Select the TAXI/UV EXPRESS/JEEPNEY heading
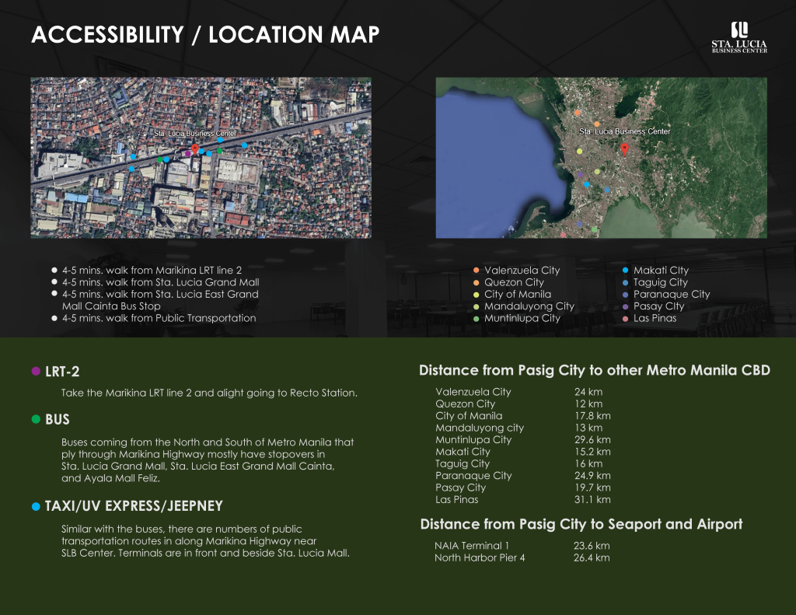 134,506
